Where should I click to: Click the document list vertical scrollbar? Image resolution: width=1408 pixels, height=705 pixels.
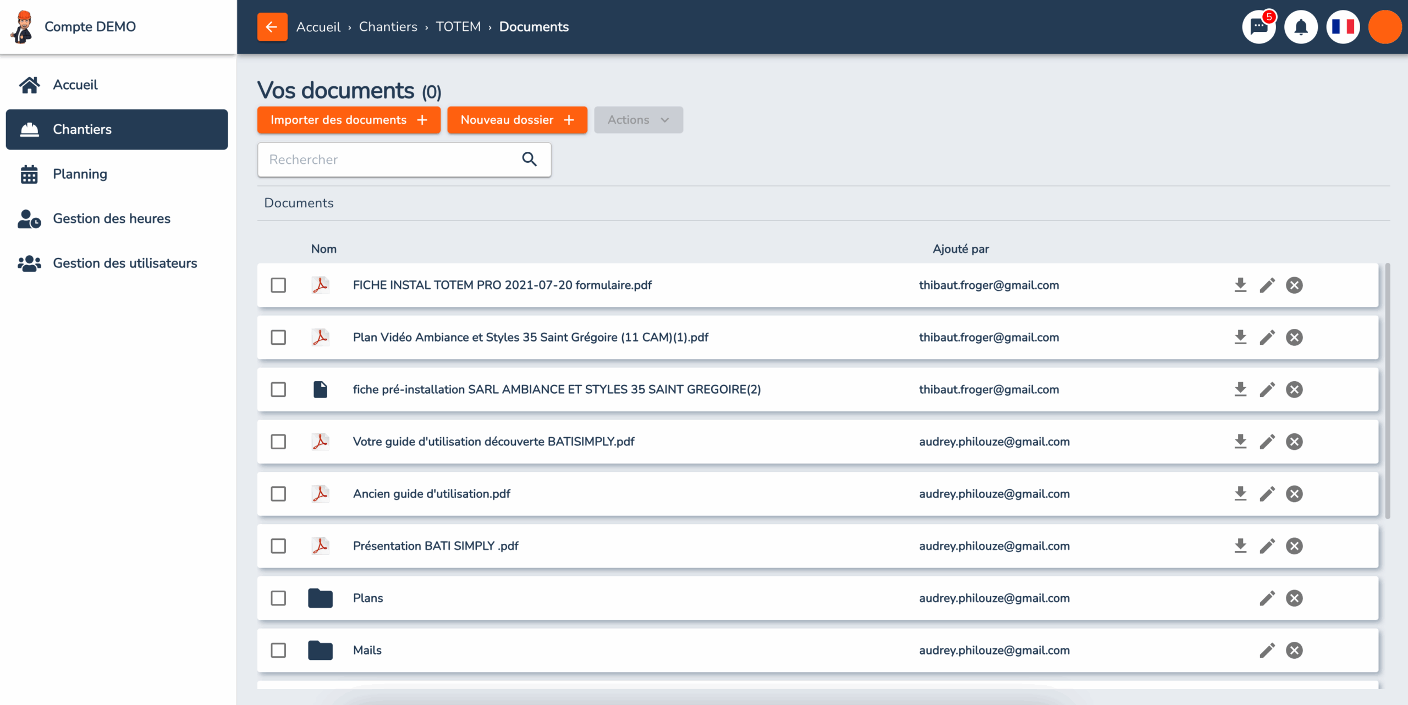click(1388, 390)
